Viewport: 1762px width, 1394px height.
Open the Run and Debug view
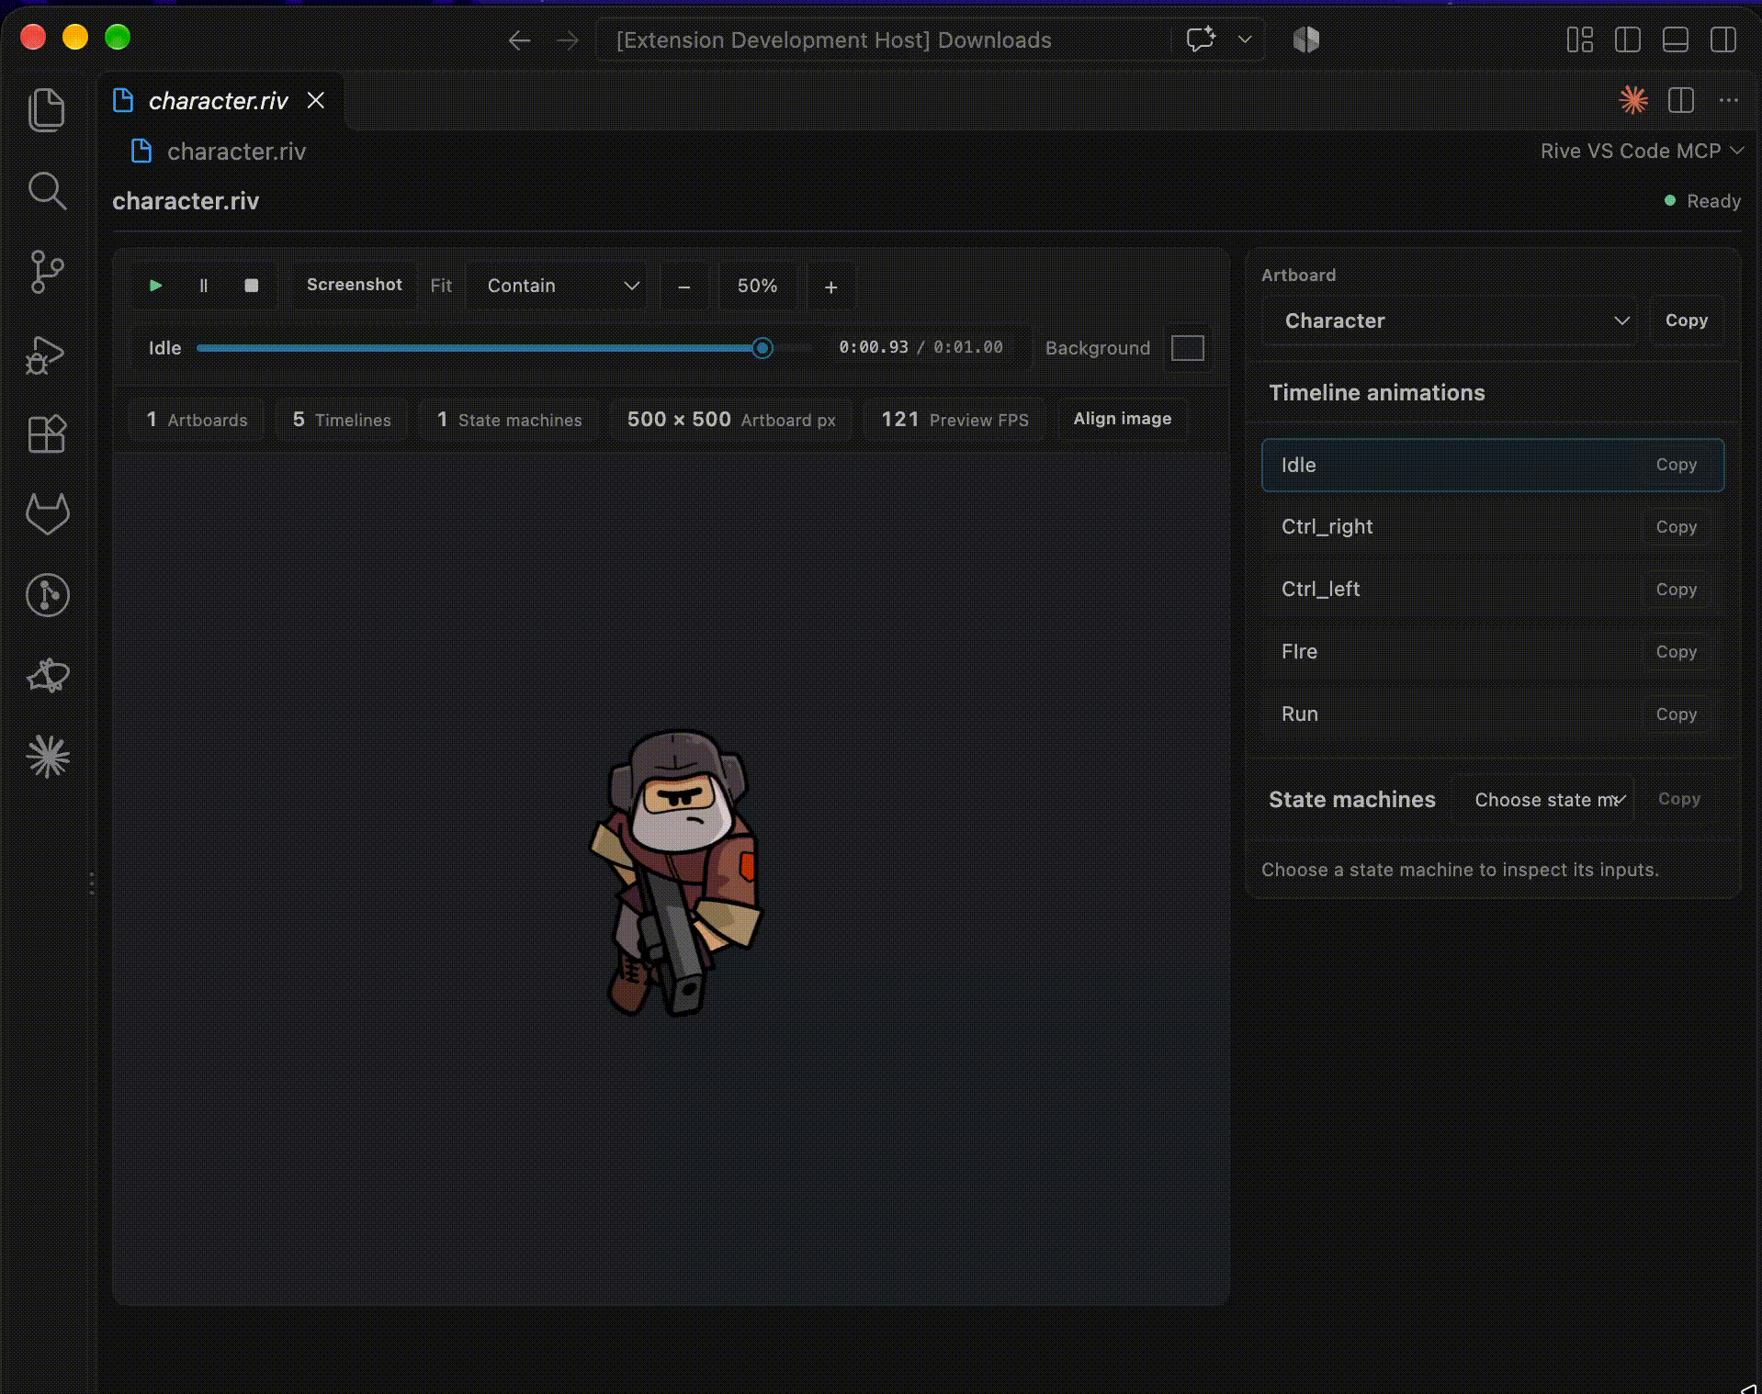click(x=47, y=354)
